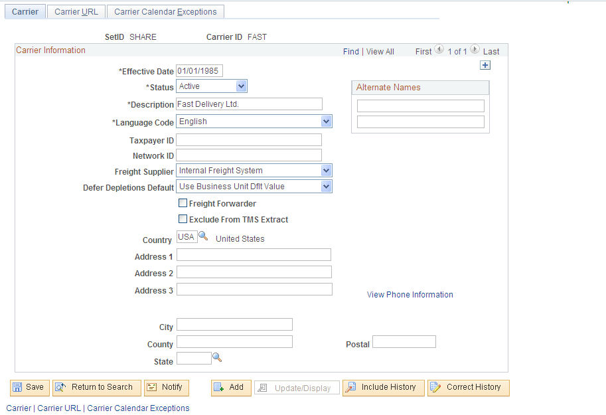Enable the Freight Forwarder checkbox
This screenshot has height=415, width=606.
click(183, 203)
